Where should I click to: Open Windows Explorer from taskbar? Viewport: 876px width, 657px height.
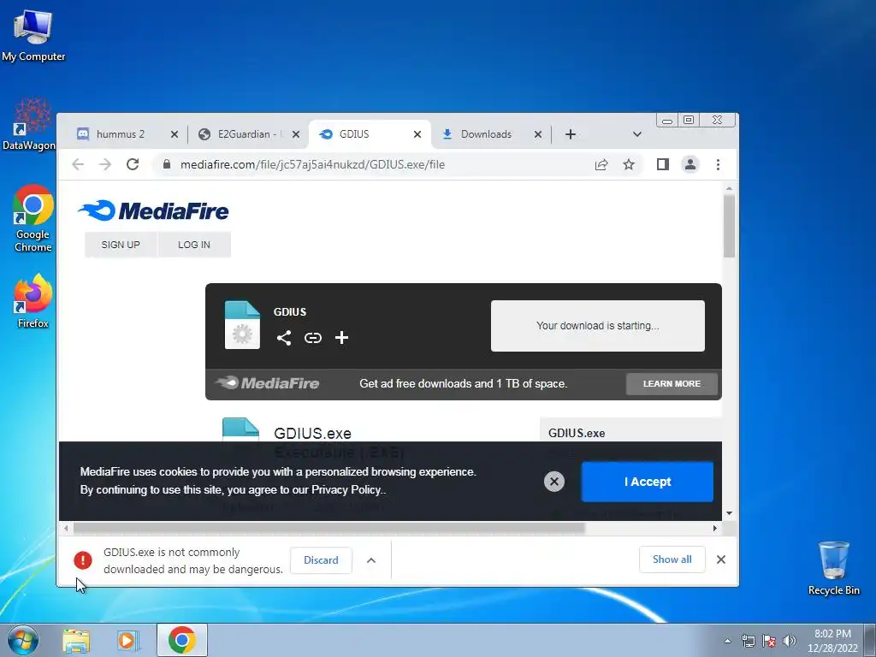pos(76,641)
